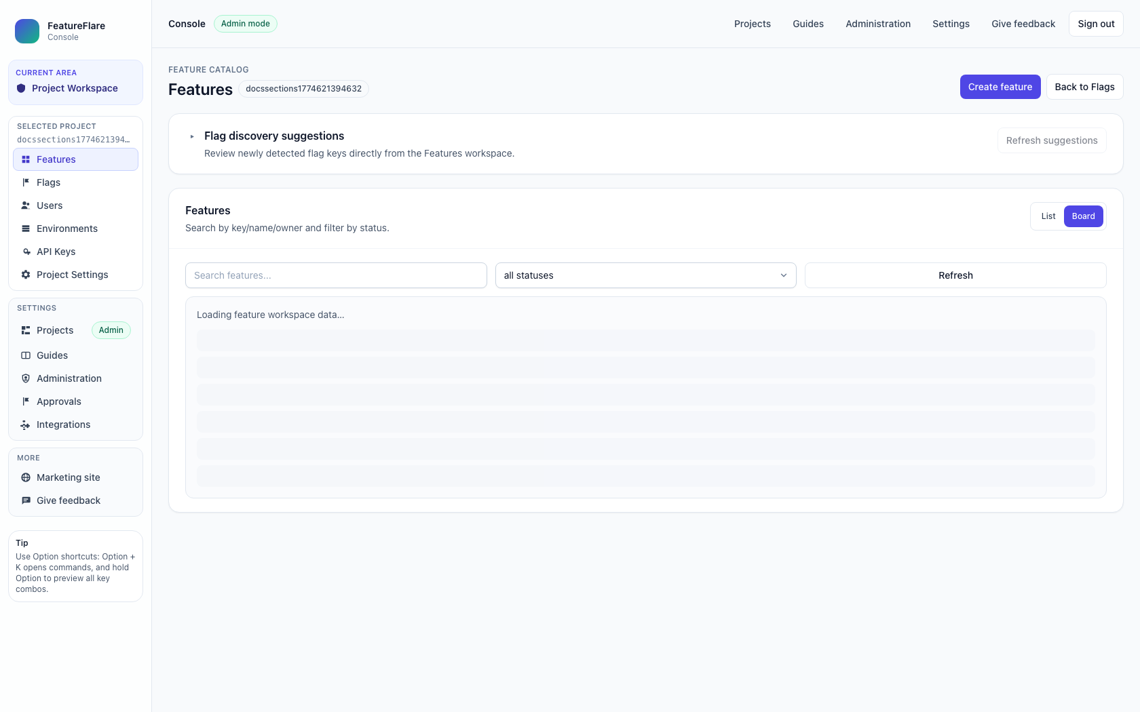Image resolution: width=1140 pixels, height=712 pixels.
Task: Open API Keys page from sidebar
Action: tap(75, 252)
